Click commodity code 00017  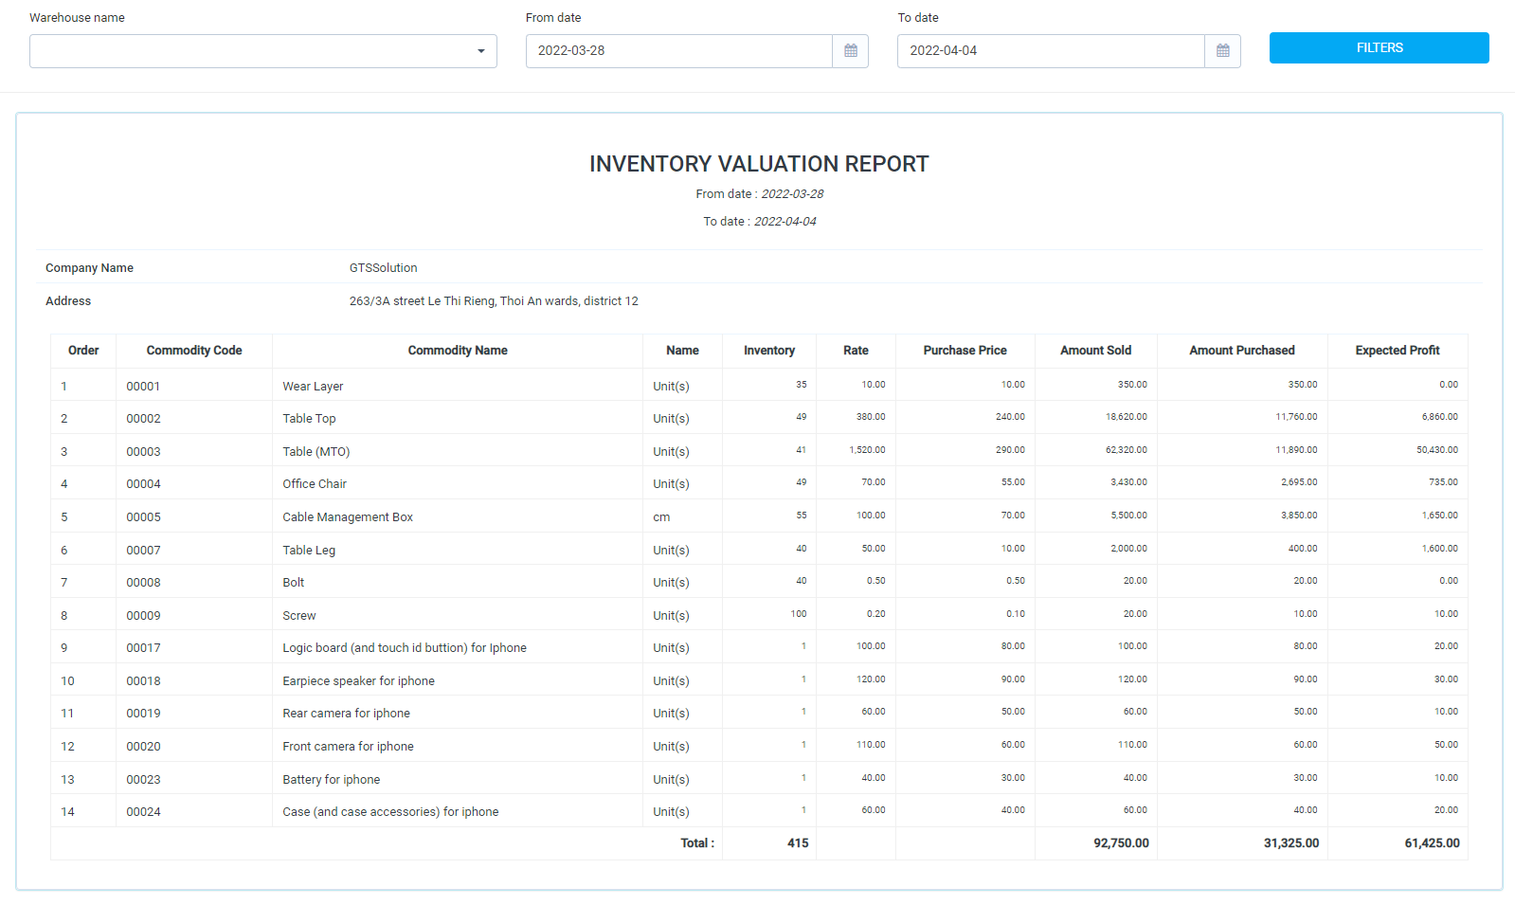(144, 648)
